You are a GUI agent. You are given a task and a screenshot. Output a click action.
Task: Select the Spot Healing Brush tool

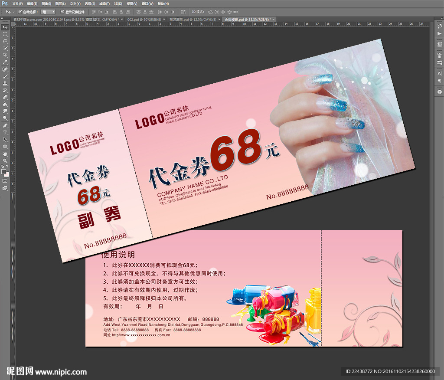[5, 69]
